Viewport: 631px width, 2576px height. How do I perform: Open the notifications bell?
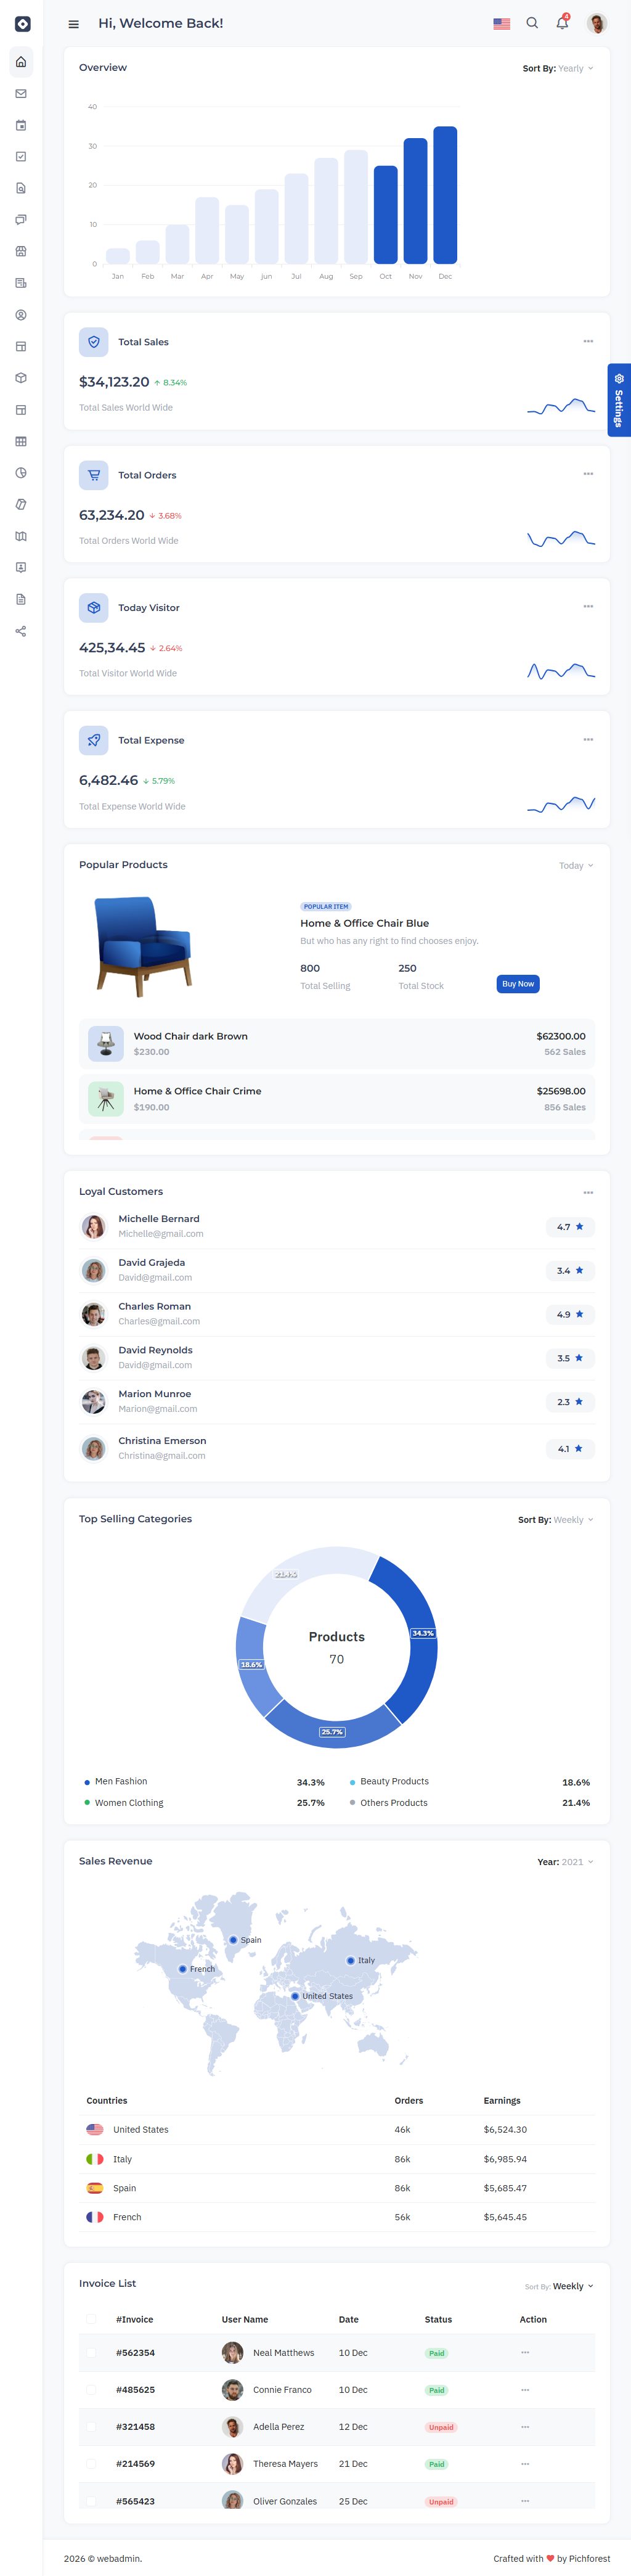(x=562, y=23)
